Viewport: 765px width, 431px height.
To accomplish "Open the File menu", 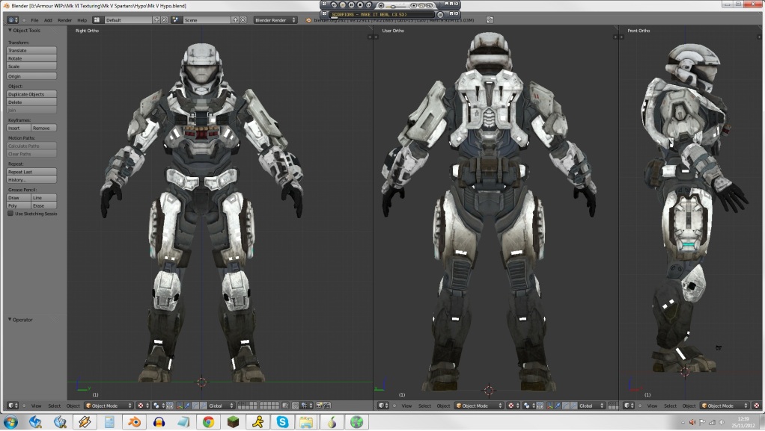I will 34,20.
